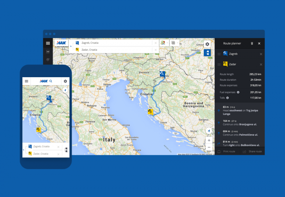
Task: Zoom out on the desktop map
Action: pos(209,147)
